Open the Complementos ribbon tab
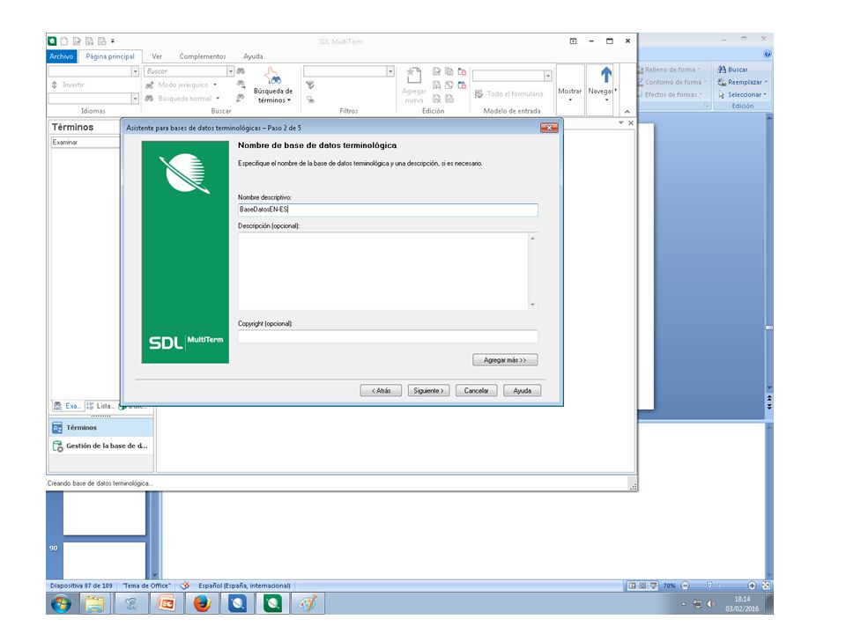 203,56
